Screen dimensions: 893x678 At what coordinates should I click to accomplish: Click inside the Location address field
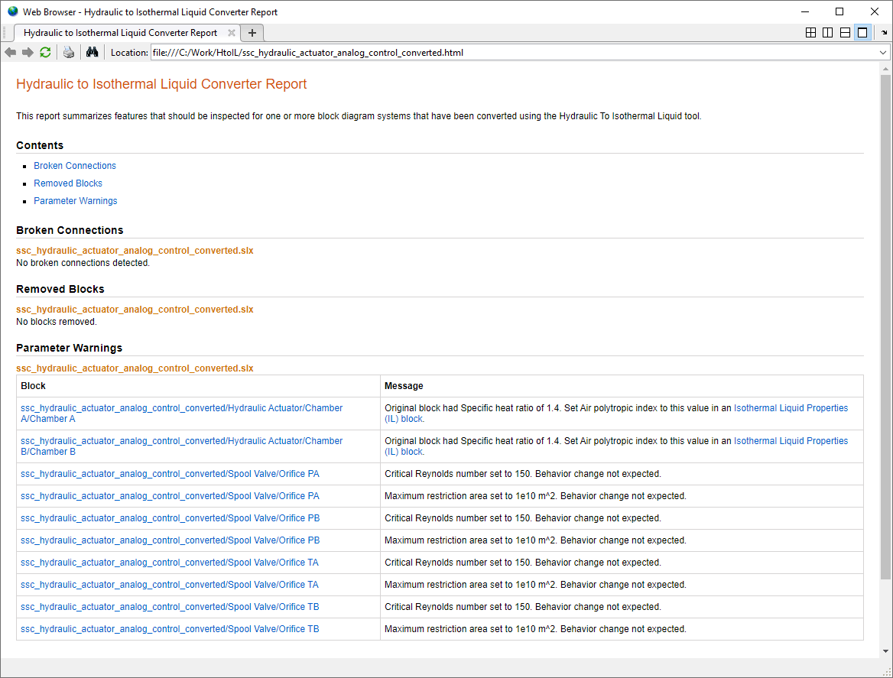point(512,53)
